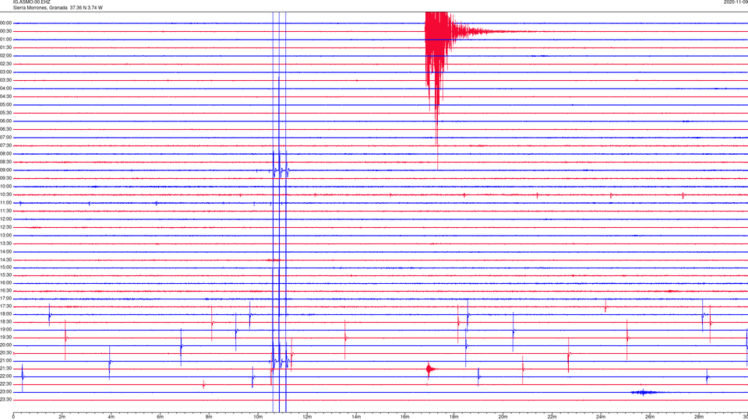Select the 06:00 time label
The height and width of the screenshot is (420, 748).
(5, 121)
